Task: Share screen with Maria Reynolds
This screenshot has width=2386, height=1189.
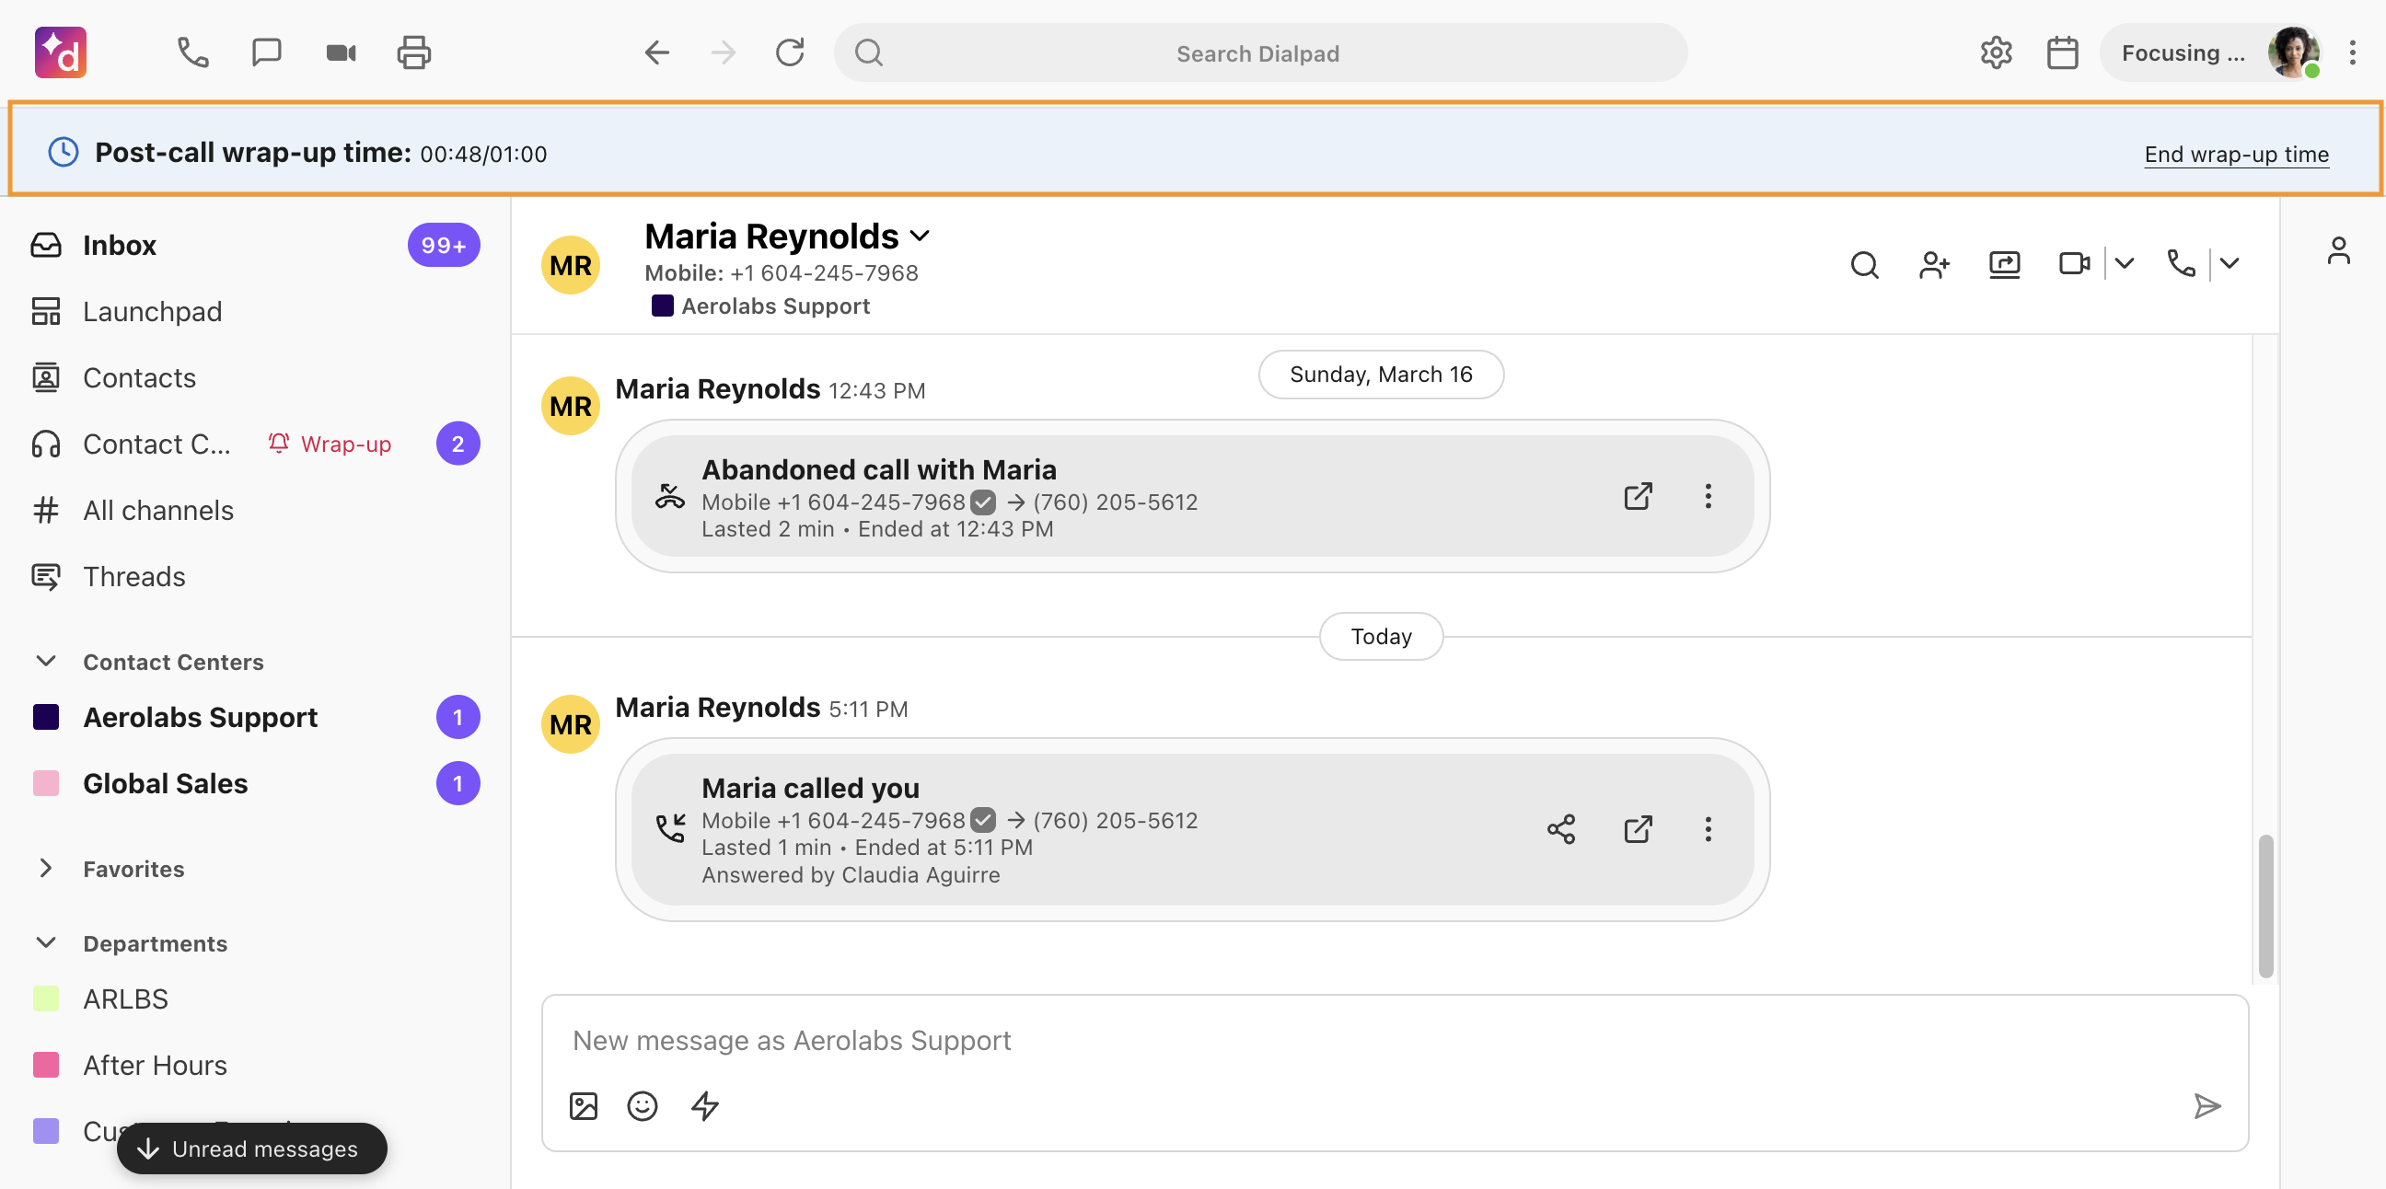Action: [x=2004, y=265]
